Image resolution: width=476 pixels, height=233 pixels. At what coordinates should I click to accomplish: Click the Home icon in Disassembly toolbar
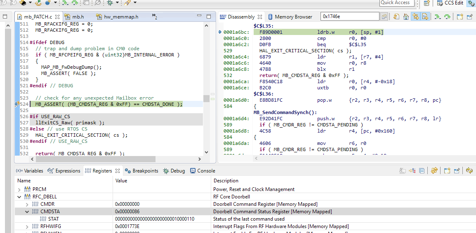click(x=406, y=17)
